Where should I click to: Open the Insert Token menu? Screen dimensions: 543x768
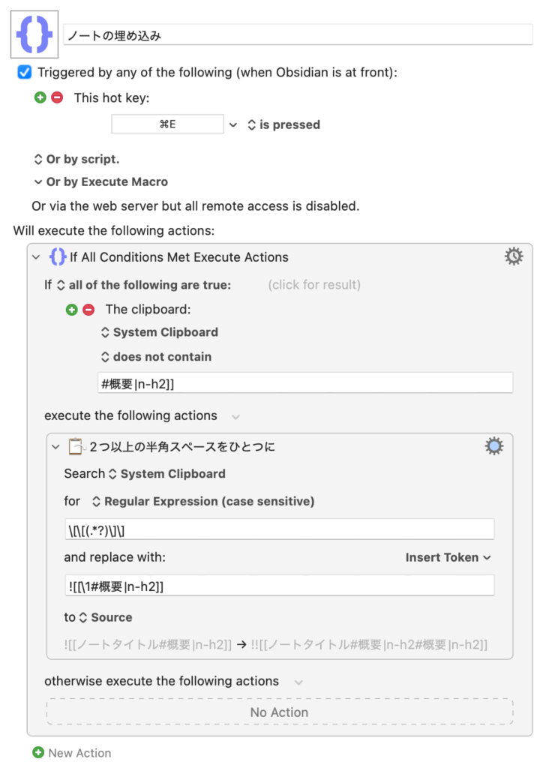[448, 557]
